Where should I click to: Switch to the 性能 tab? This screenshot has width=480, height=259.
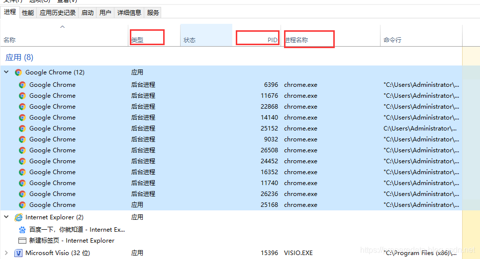pyautogui.click(x=28, y=12)
